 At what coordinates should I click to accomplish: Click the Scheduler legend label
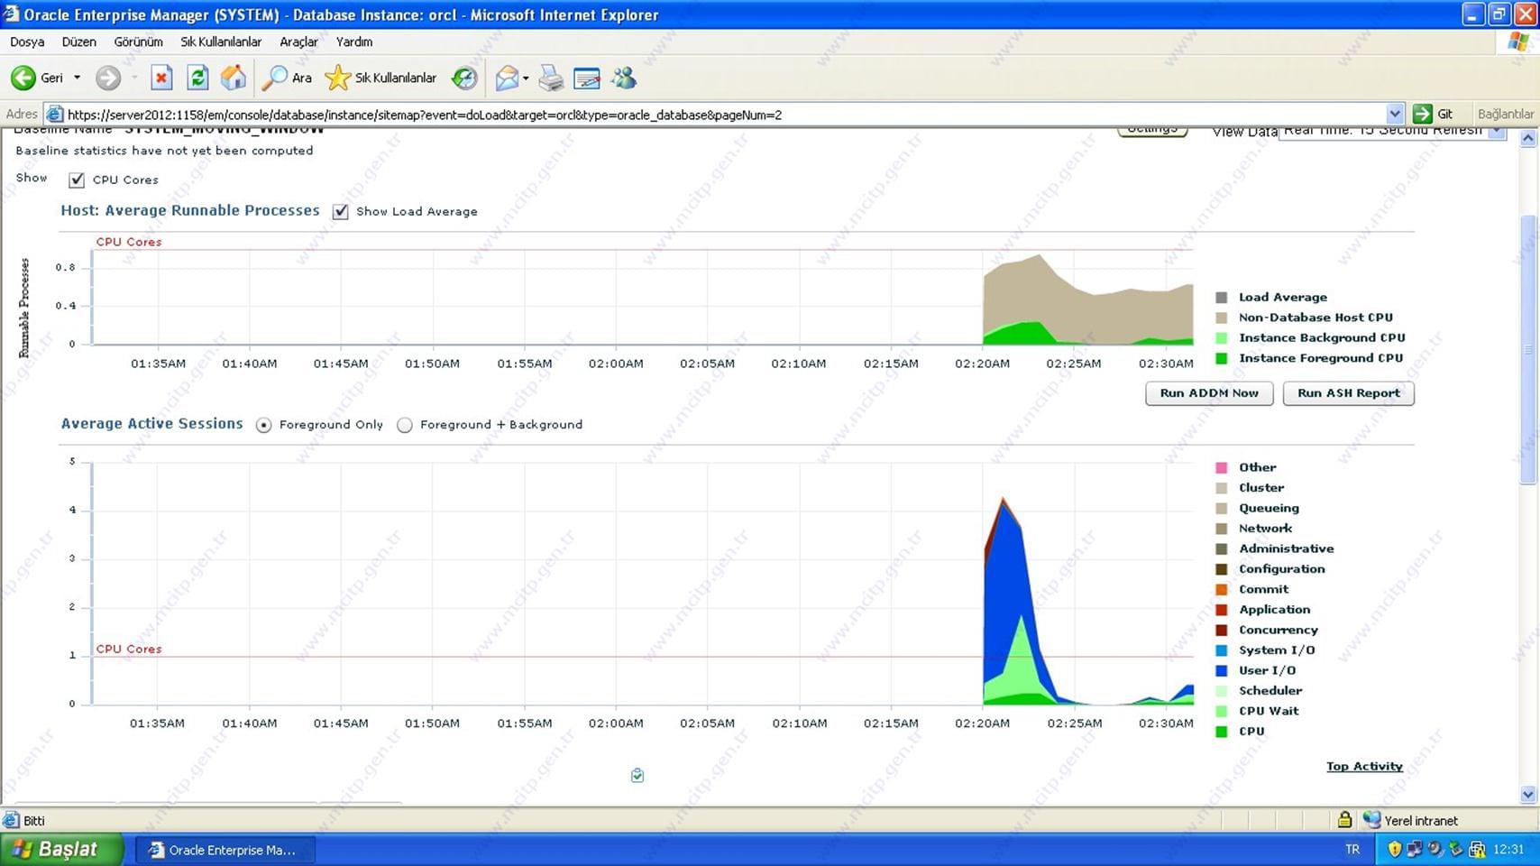(x=1270, y=691)
